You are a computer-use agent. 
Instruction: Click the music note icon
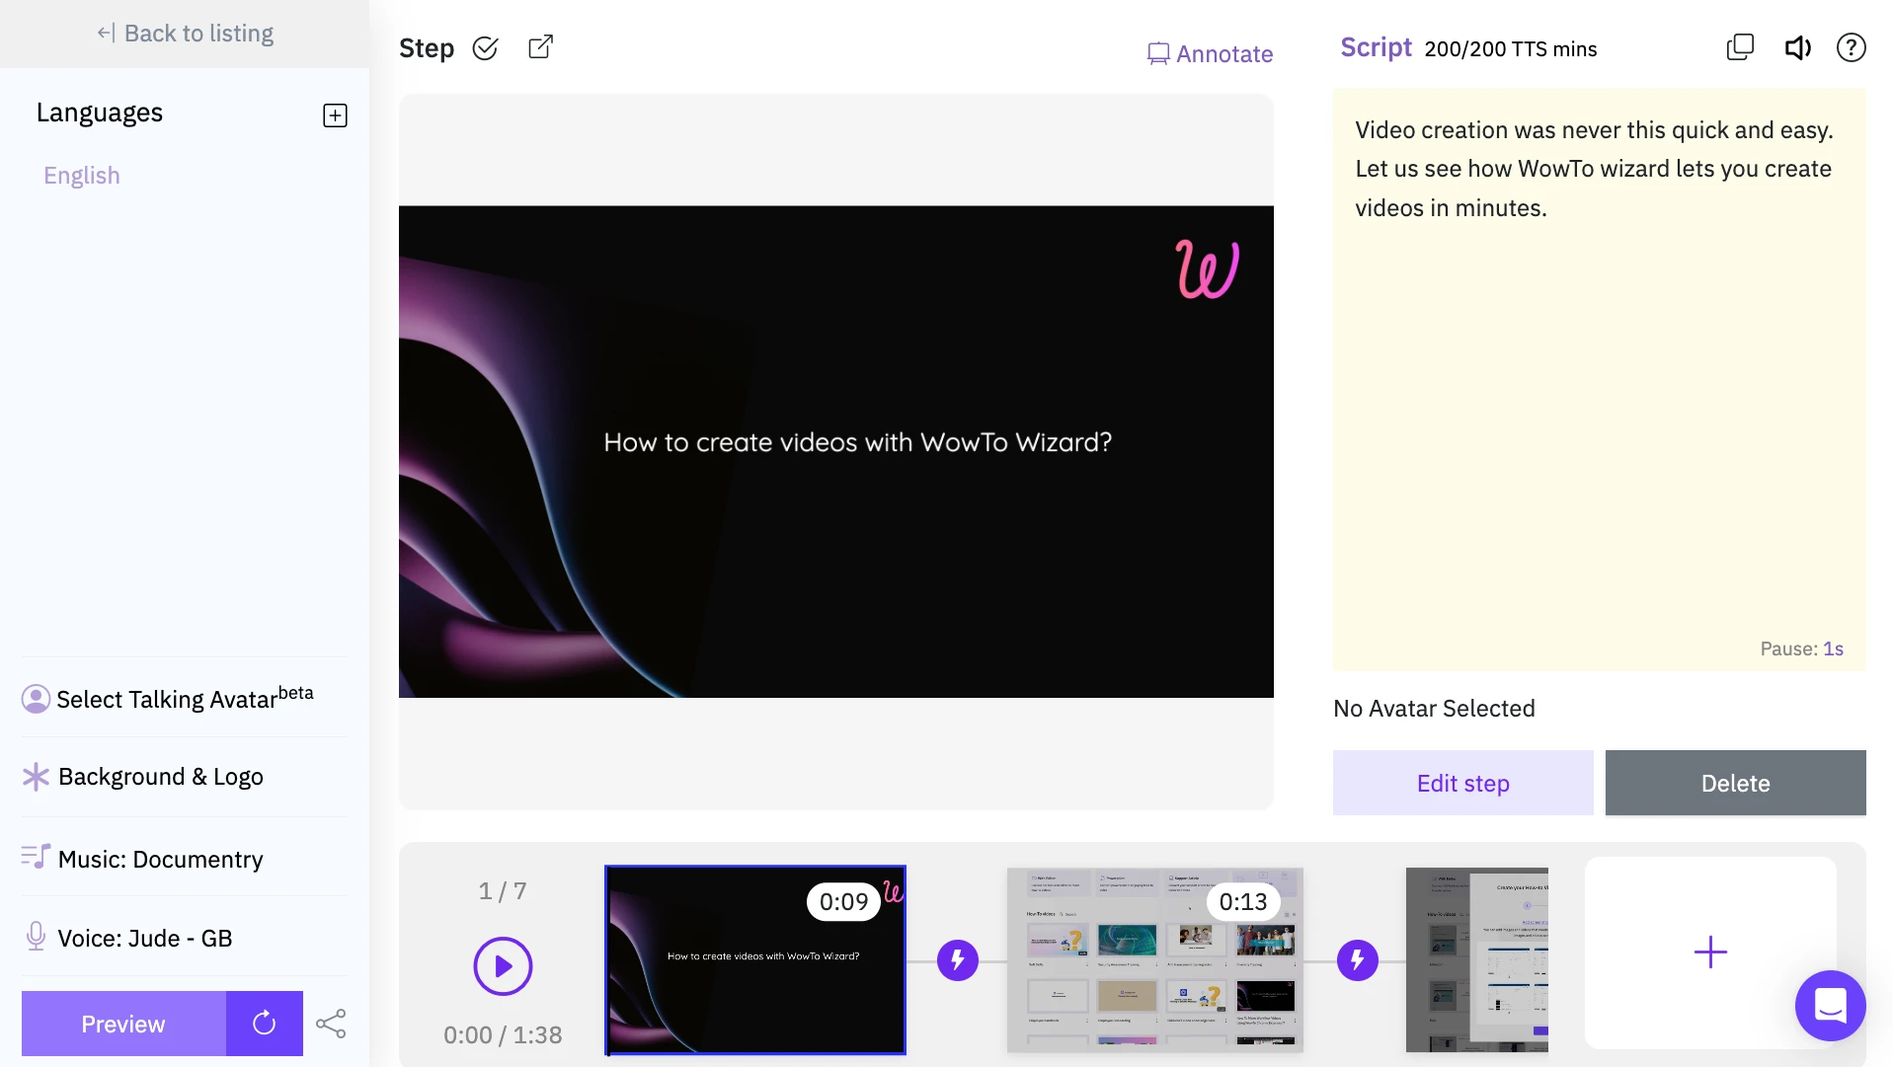pos(36,857)
